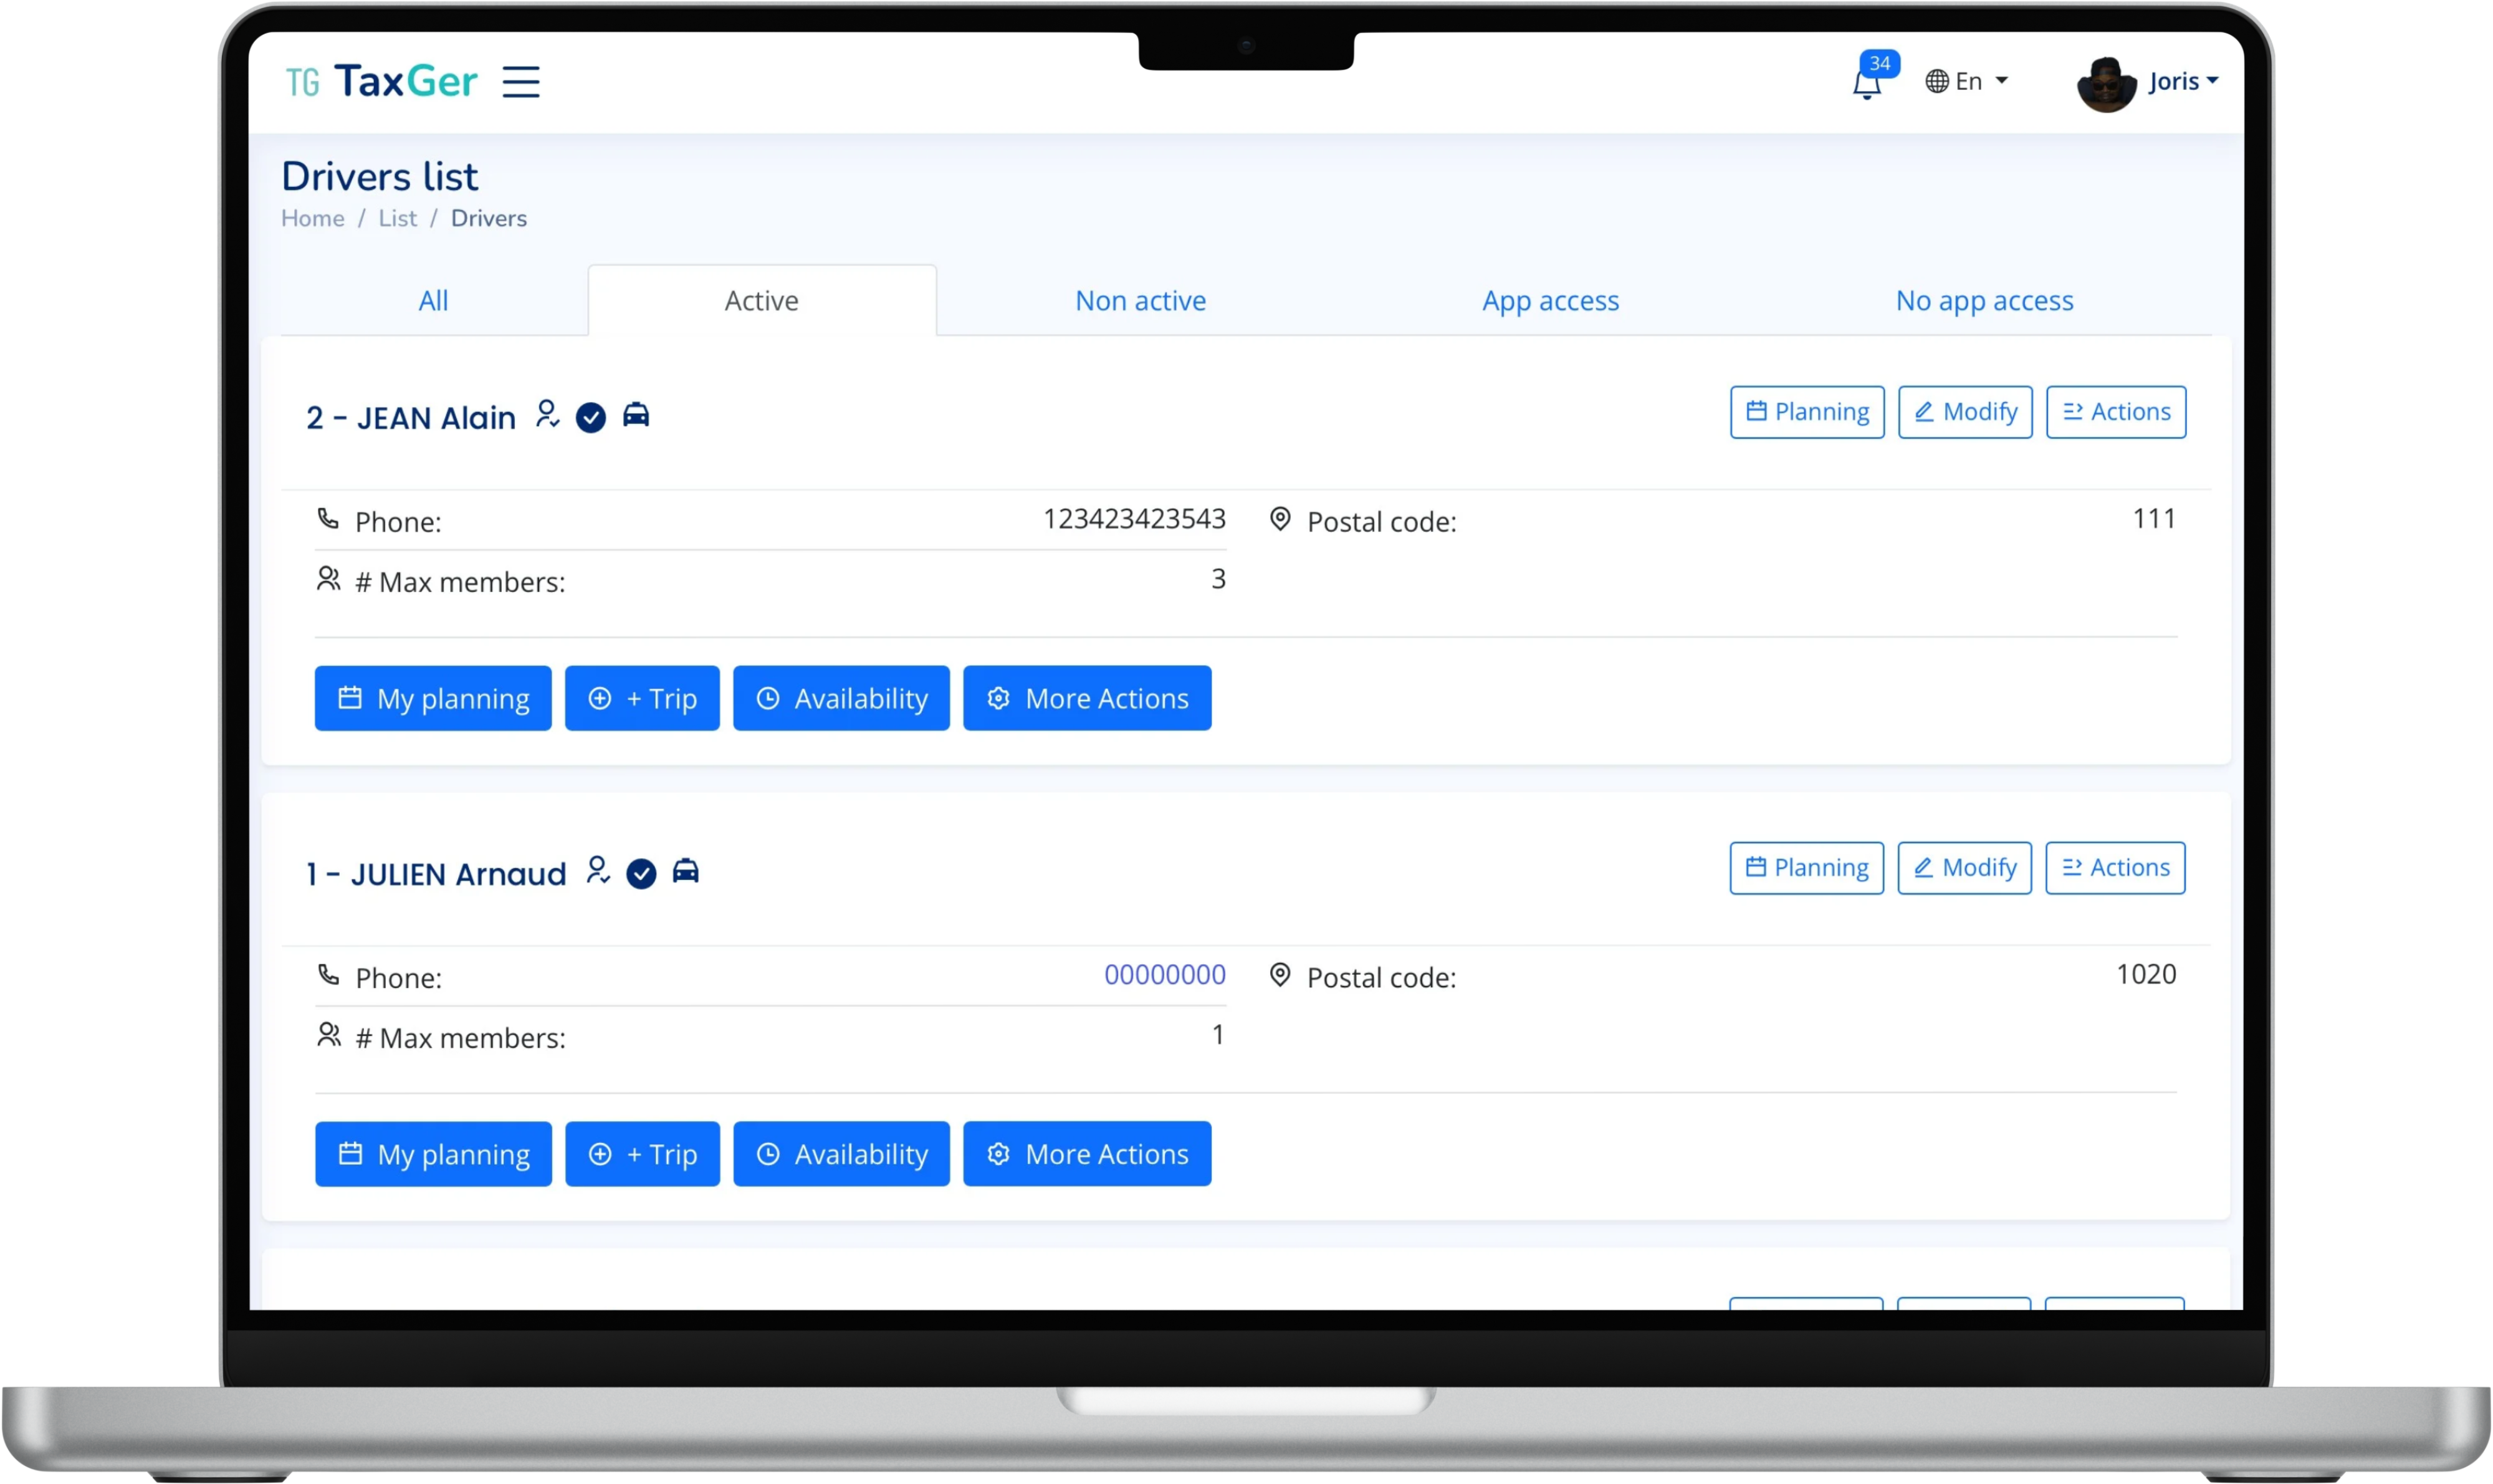The width and height of the screenshot is (2493, 1484).
Task: Open the Actions dropdown for JEAN Alain
Action: 2115,412
